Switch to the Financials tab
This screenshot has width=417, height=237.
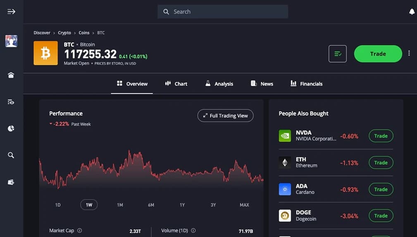[306, 84]
